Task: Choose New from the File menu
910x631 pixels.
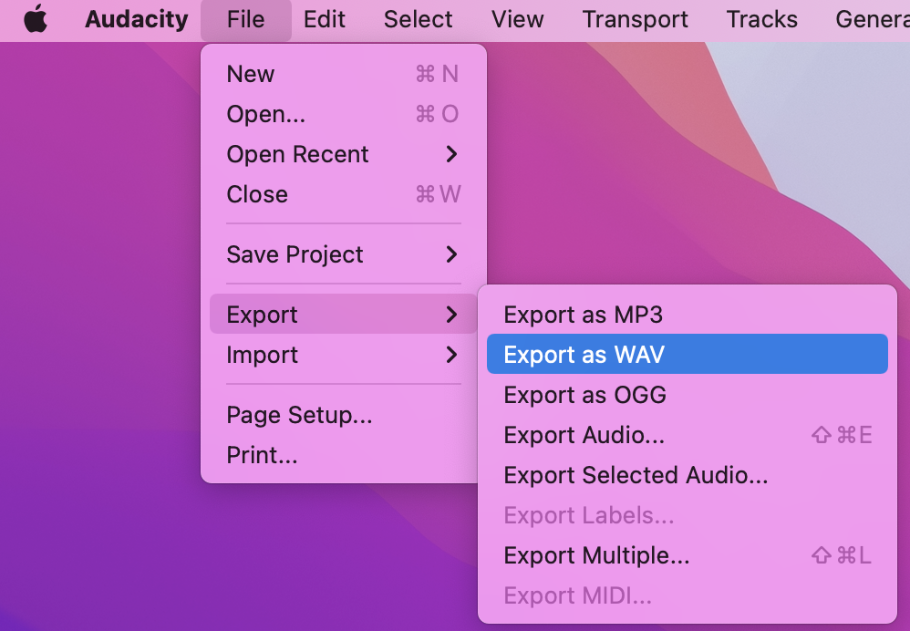Action: [344, 74]
